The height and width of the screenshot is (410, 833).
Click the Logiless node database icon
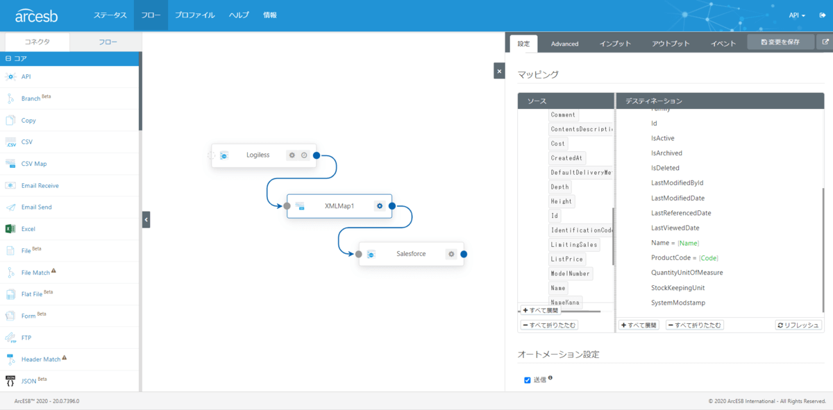[x=224, y=156]
